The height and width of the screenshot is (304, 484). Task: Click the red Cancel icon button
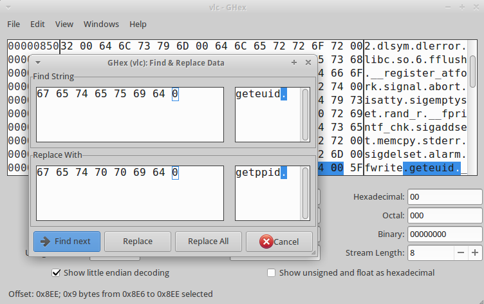tap(279, 242)
